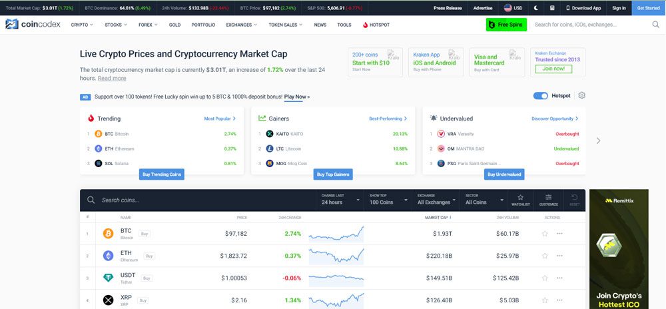Click Download App
The width and height of the screenshot is (666, 309).
583,8
